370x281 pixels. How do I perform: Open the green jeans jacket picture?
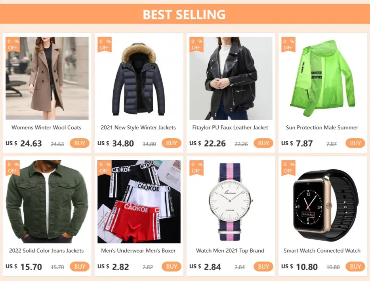tap(47, 202)
